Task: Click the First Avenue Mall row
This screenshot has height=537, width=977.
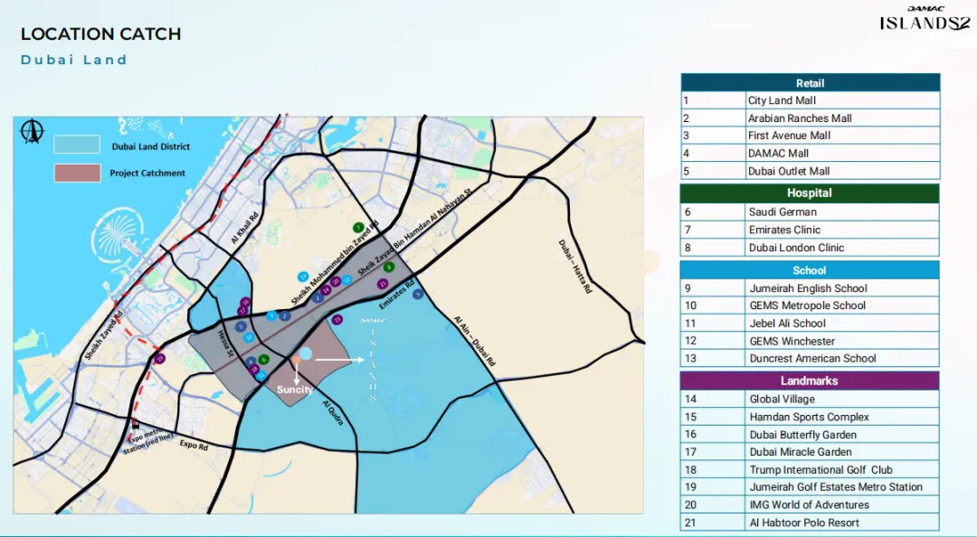Action: click(810, 136)
